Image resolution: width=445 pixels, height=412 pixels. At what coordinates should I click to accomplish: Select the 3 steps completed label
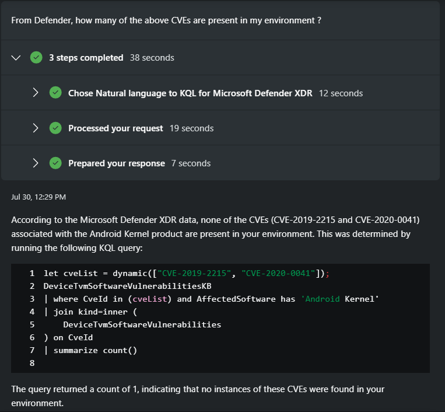pos(86,58)
